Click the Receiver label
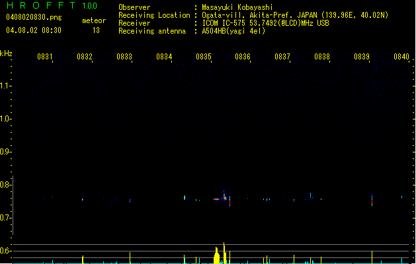416x264 pixels. click(134, 23)
